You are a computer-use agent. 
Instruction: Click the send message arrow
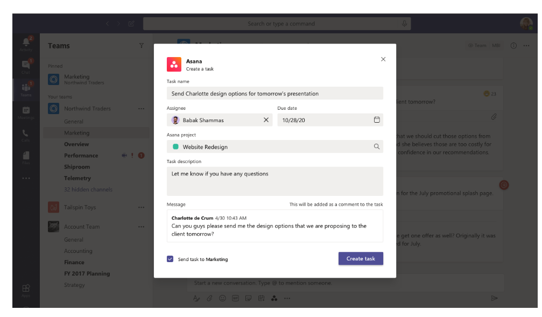494,298
